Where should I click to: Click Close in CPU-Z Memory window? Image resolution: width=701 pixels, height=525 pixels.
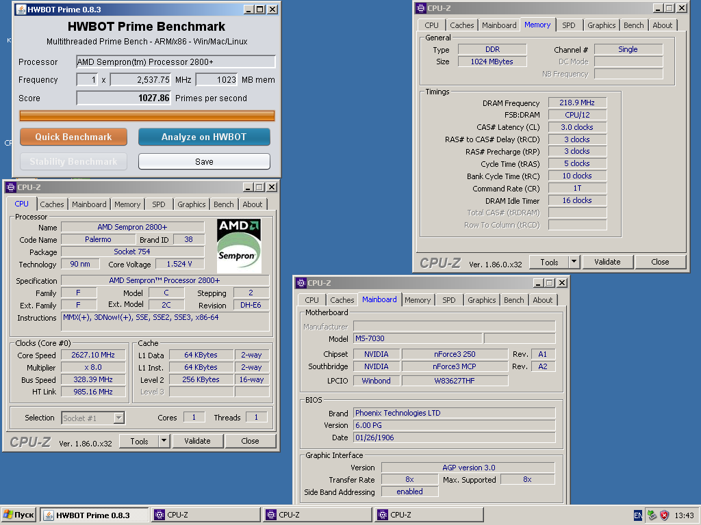[x=660, y=262]
